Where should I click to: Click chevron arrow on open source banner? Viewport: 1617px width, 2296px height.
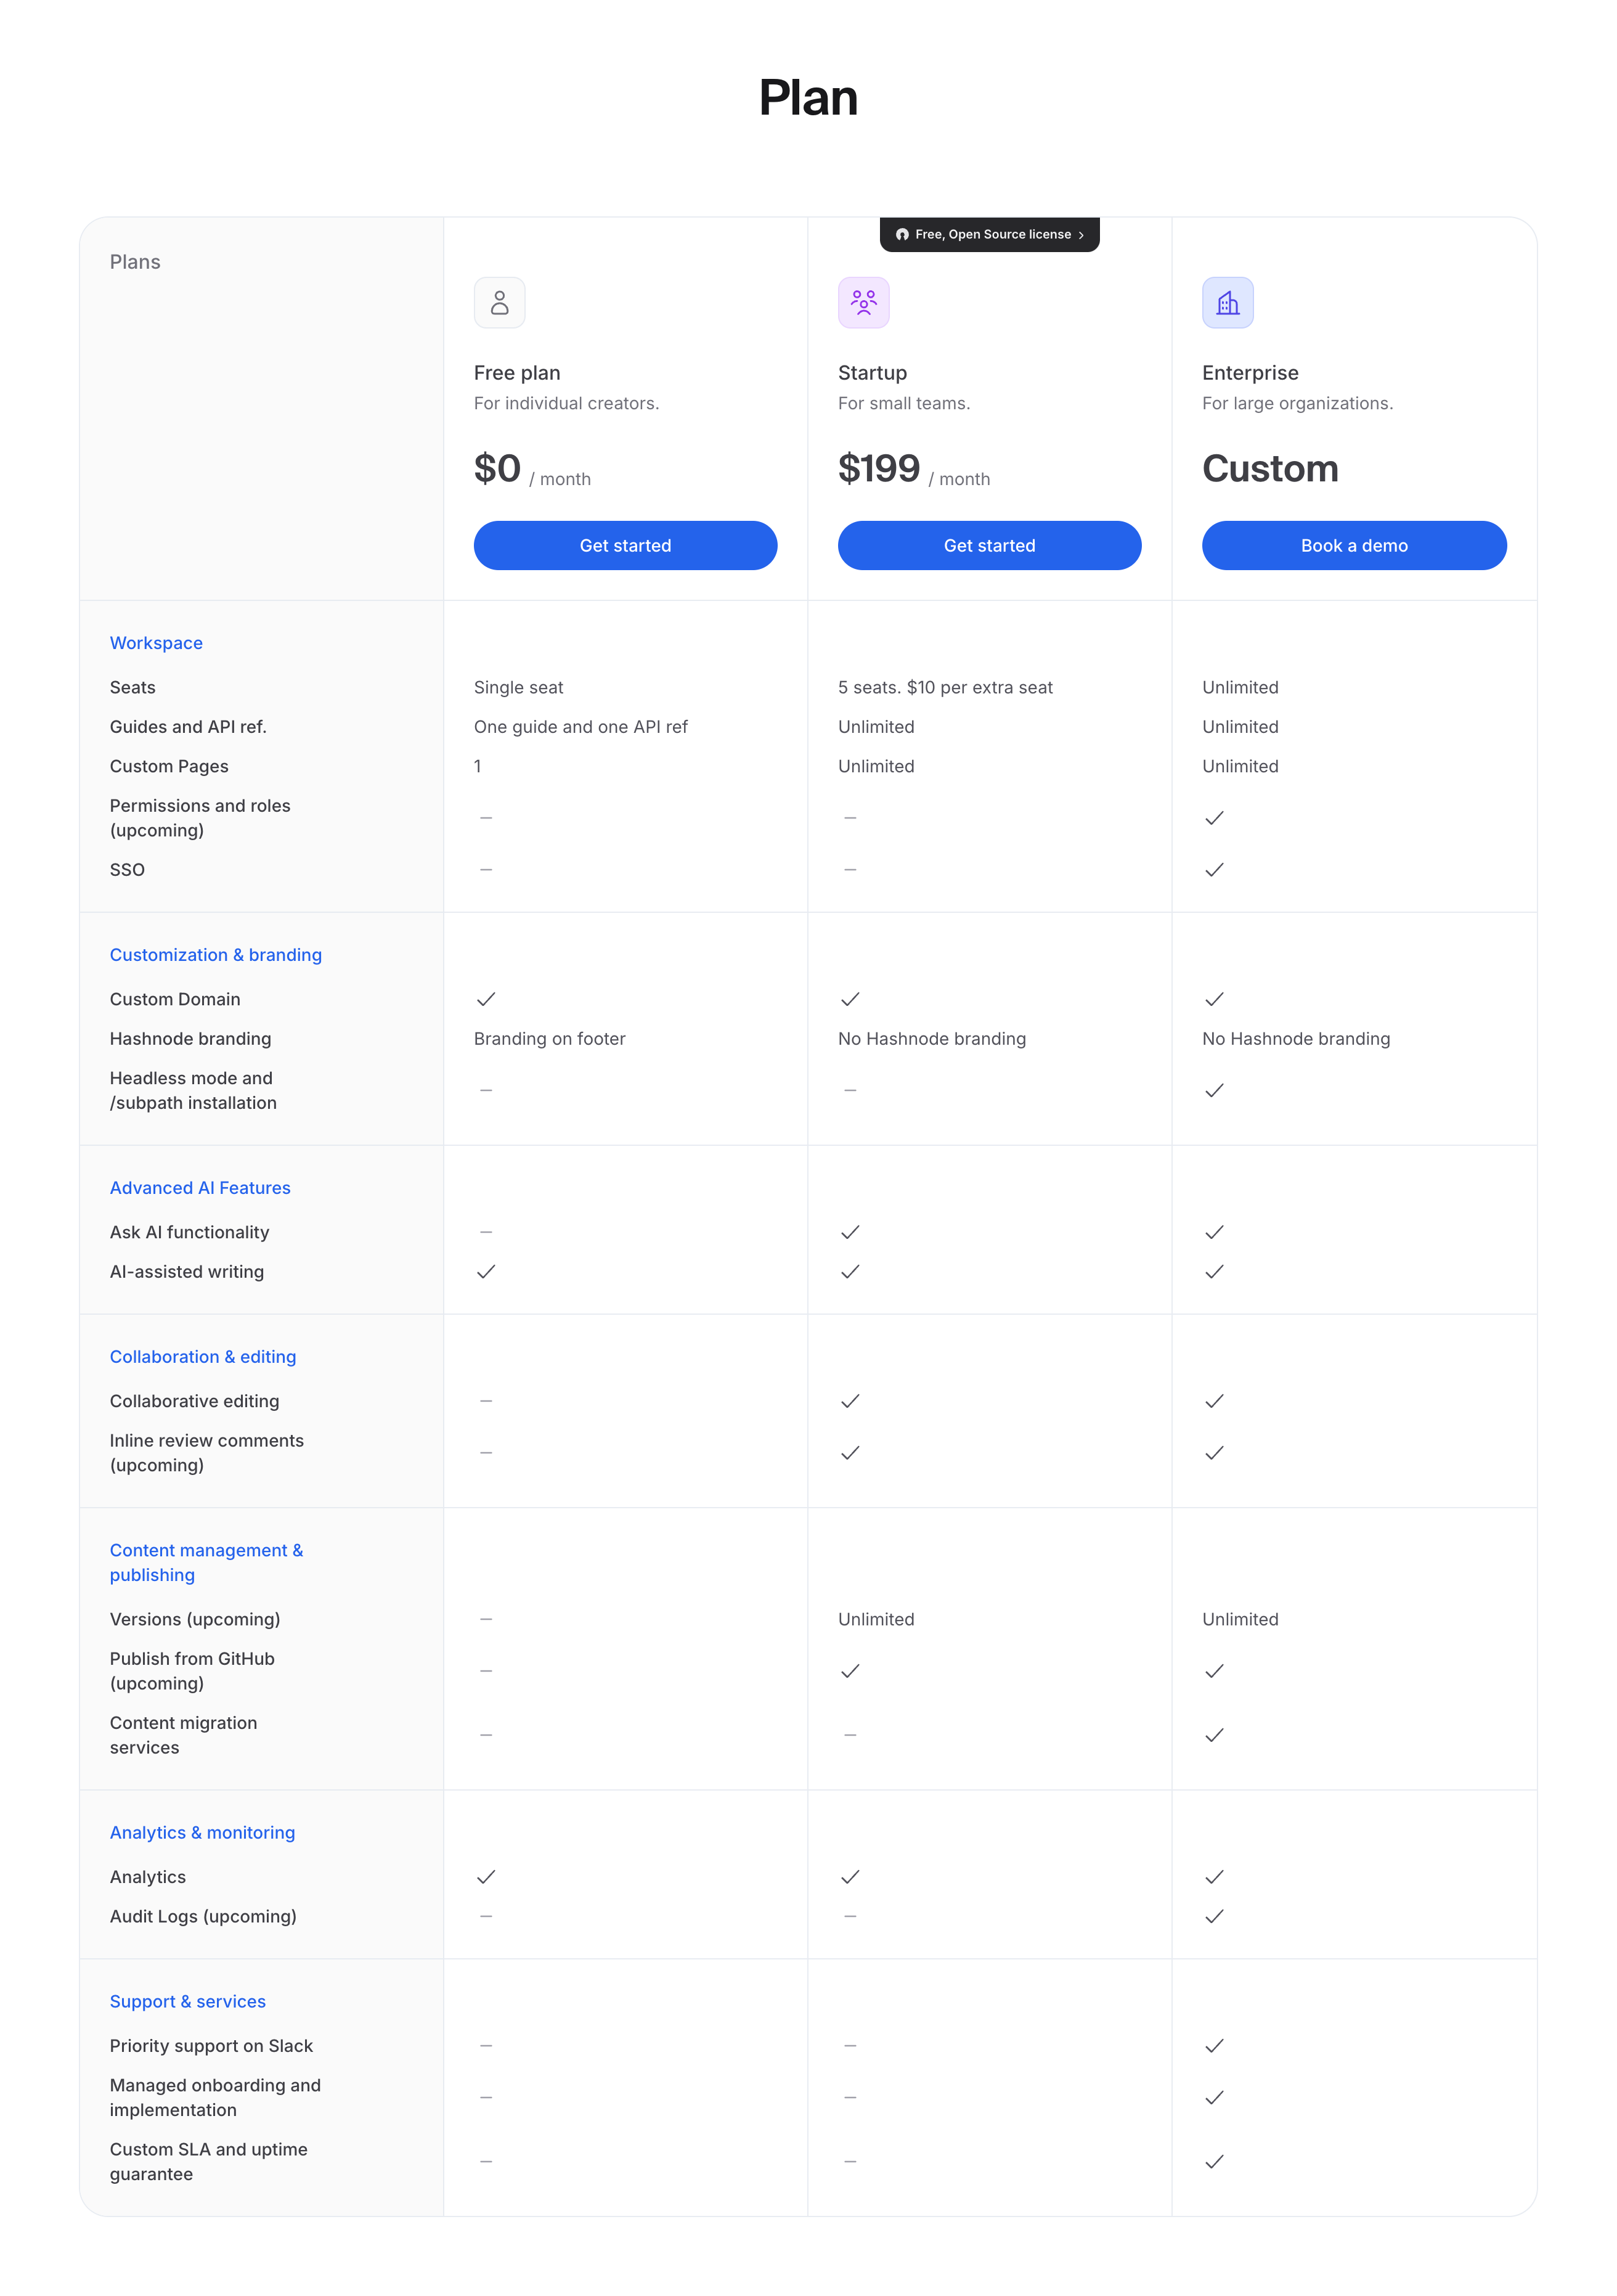click(x=1081, y=235)
